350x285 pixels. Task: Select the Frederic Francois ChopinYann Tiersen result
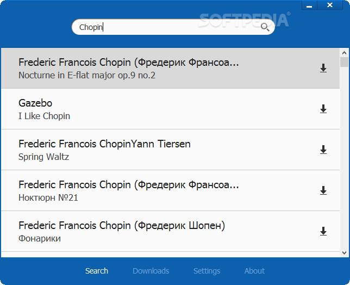tap(170, 150)
